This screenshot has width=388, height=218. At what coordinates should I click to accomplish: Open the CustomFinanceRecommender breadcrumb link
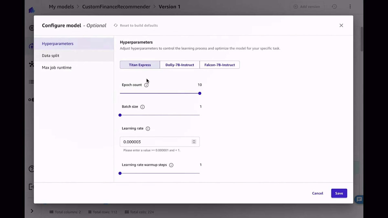click(116, 7)
